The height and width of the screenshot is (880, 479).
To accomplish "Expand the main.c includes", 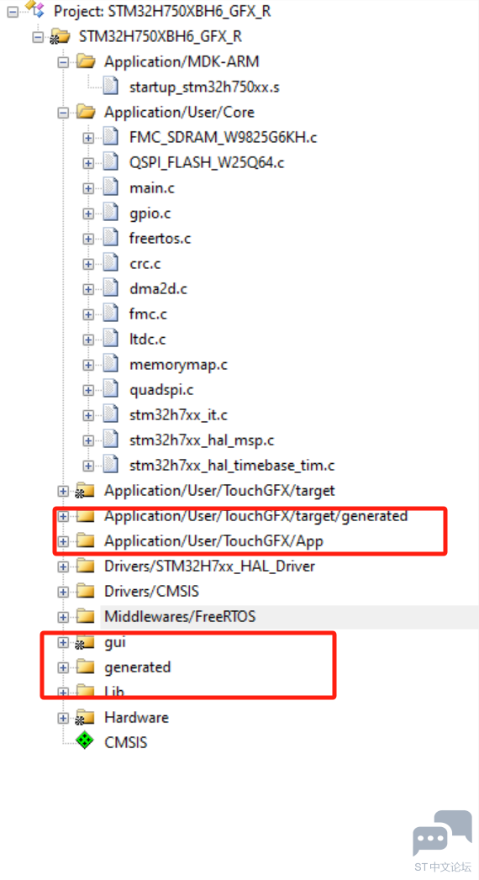I will tap(88, 188).
